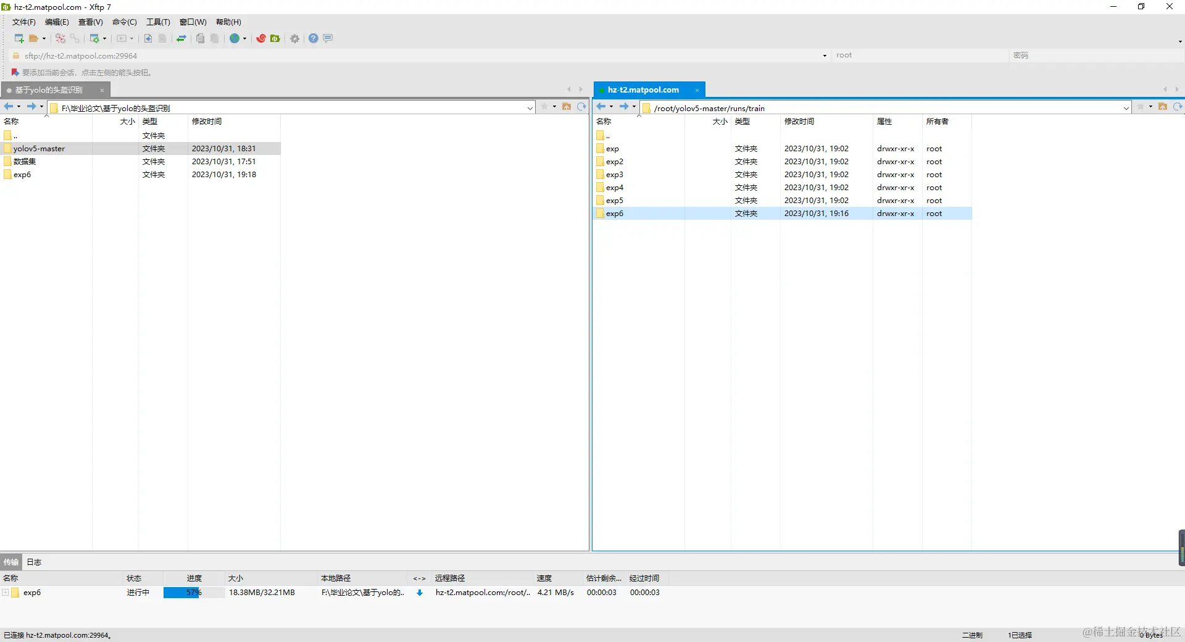Switch to the 传输 transfers tab
The height and width of the screenshot is (642, 1185).
(11, 562)
